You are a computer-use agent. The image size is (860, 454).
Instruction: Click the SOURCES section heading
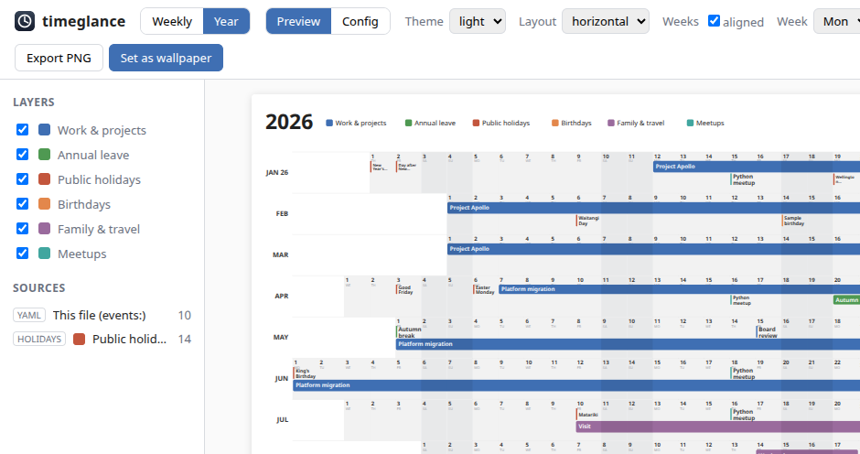click(39, 287)
